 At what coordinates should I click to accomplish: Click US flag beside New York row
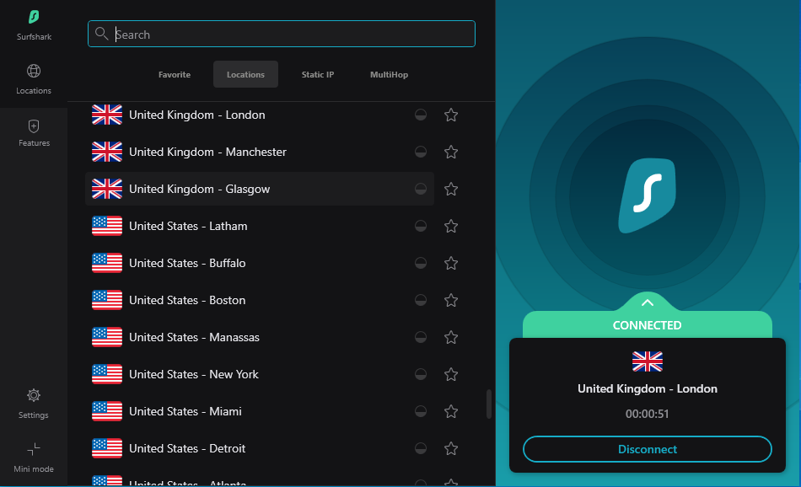coord(107,374)
